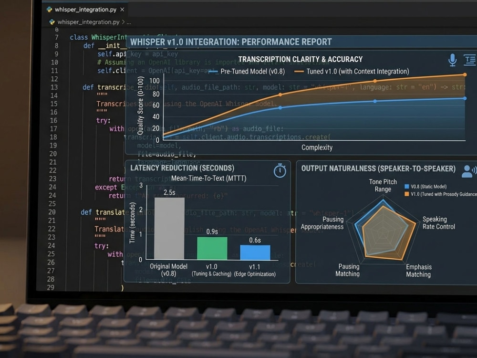Click the 'Original Model (v0.8)' bar label
Image resolution: width=477 pixels, height=358 pixels.
[168, 270]
